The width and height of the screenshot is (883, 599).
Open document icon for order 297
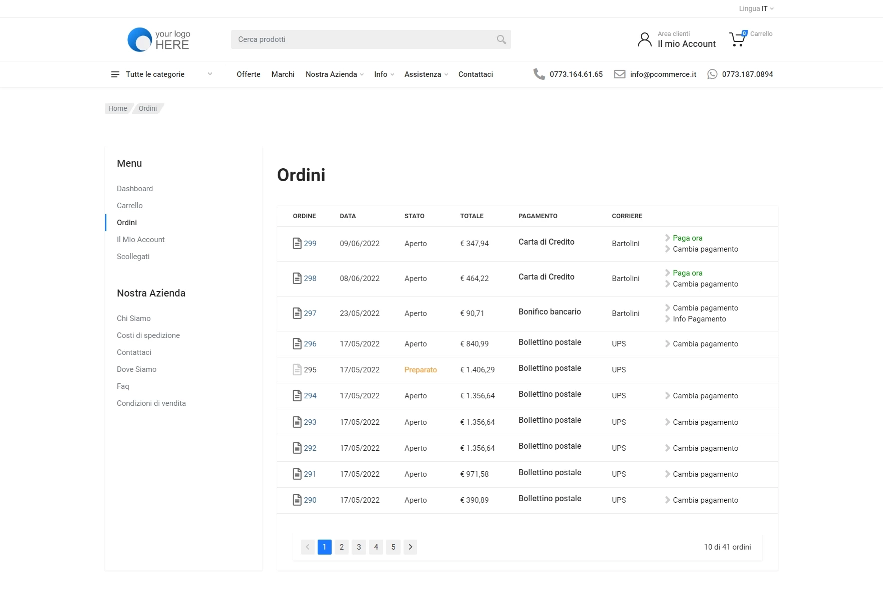(297, 313)
